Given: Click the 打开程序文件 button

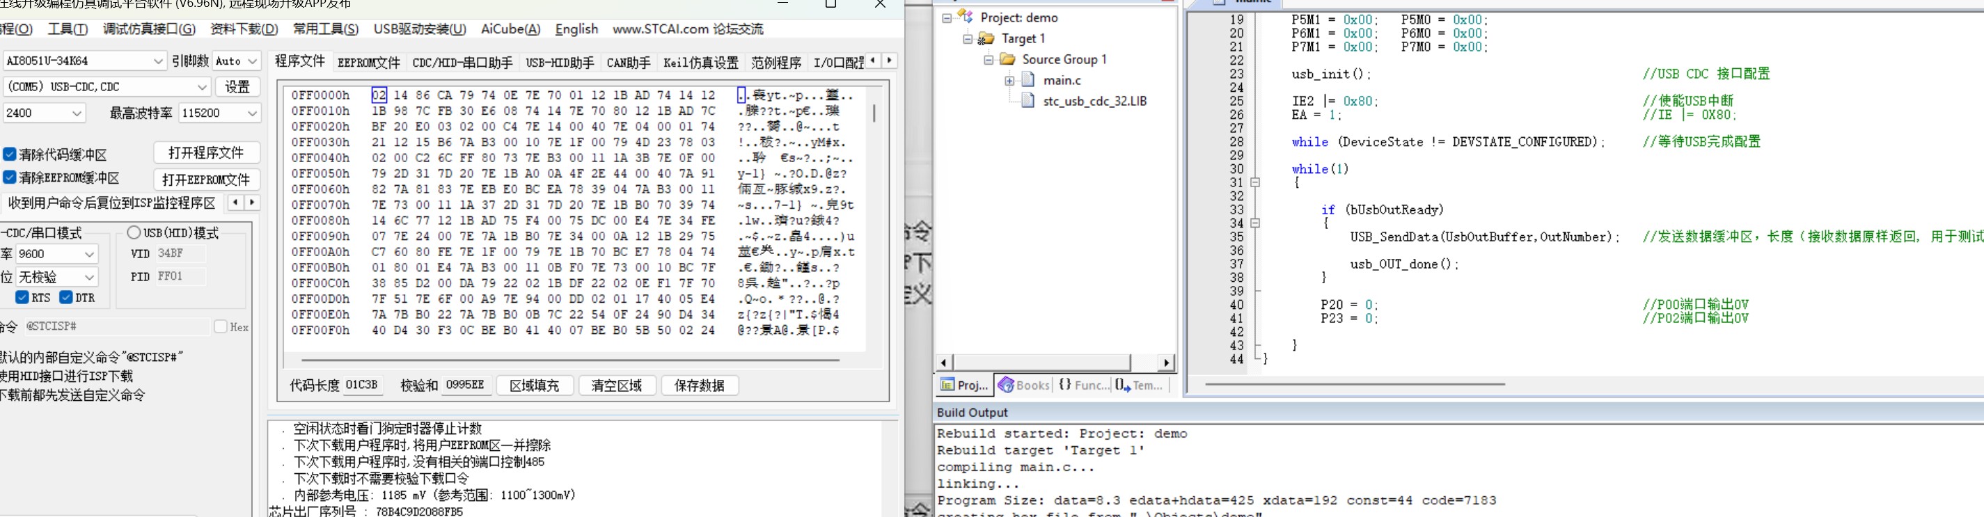Looking at the screenshot, I should [x=205, y=152].
